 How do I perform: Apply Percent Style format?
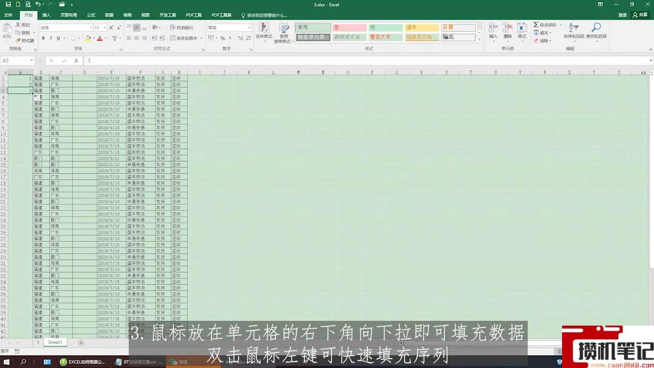[223, 38]
